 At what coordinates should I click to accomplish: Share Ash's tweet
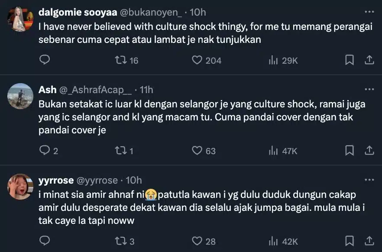coord(369,150)
